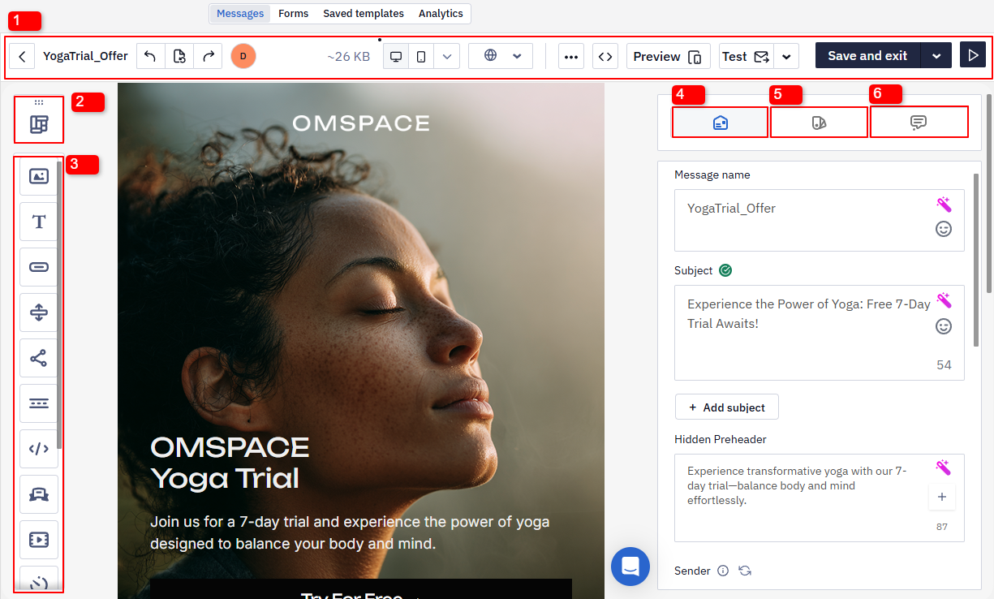994x599 pixels.
Task: Select the Carousel block
Action: tap(39, 494)
